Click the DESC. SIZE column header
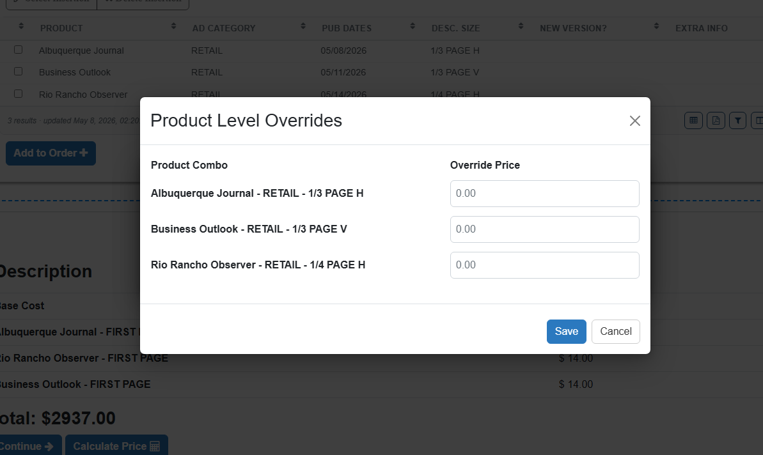This screenshot has height=455, width=763. (x=455, y=28)
